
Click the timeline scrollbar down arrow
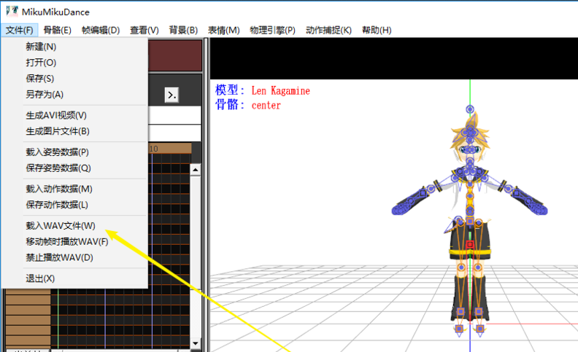[x=196, y=343]
